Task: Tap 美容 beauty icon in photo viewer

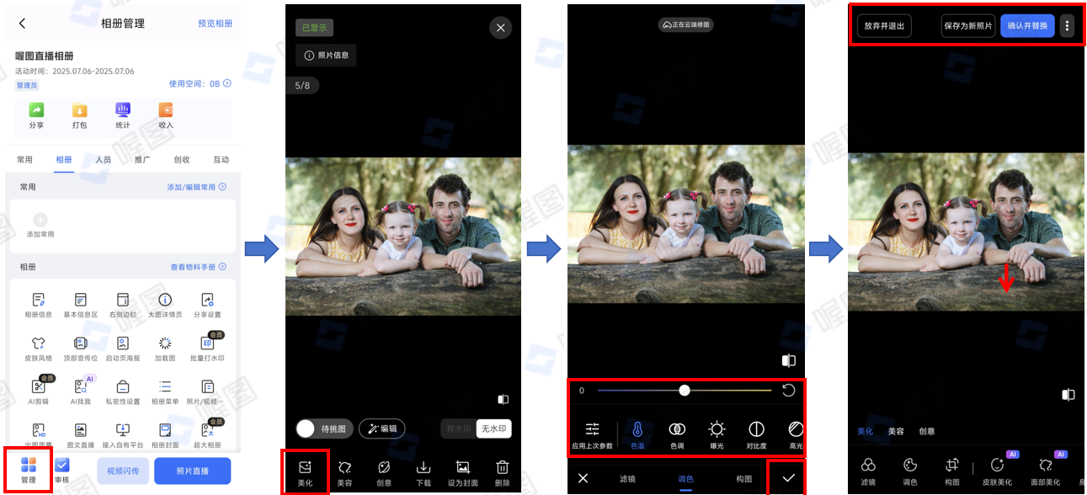Action: click(344, 467)
